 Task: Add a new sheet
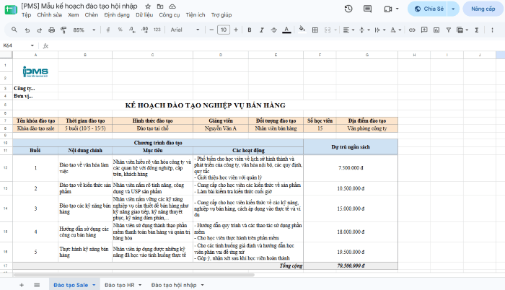click(22, 285)
